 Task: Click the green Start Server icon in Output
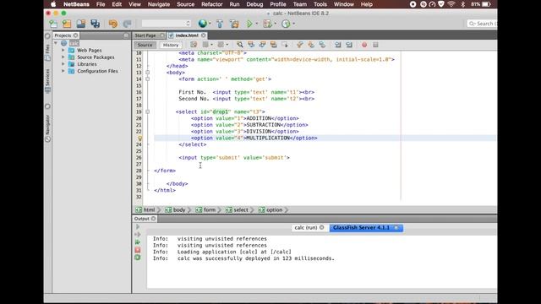(x=137, y=242)
